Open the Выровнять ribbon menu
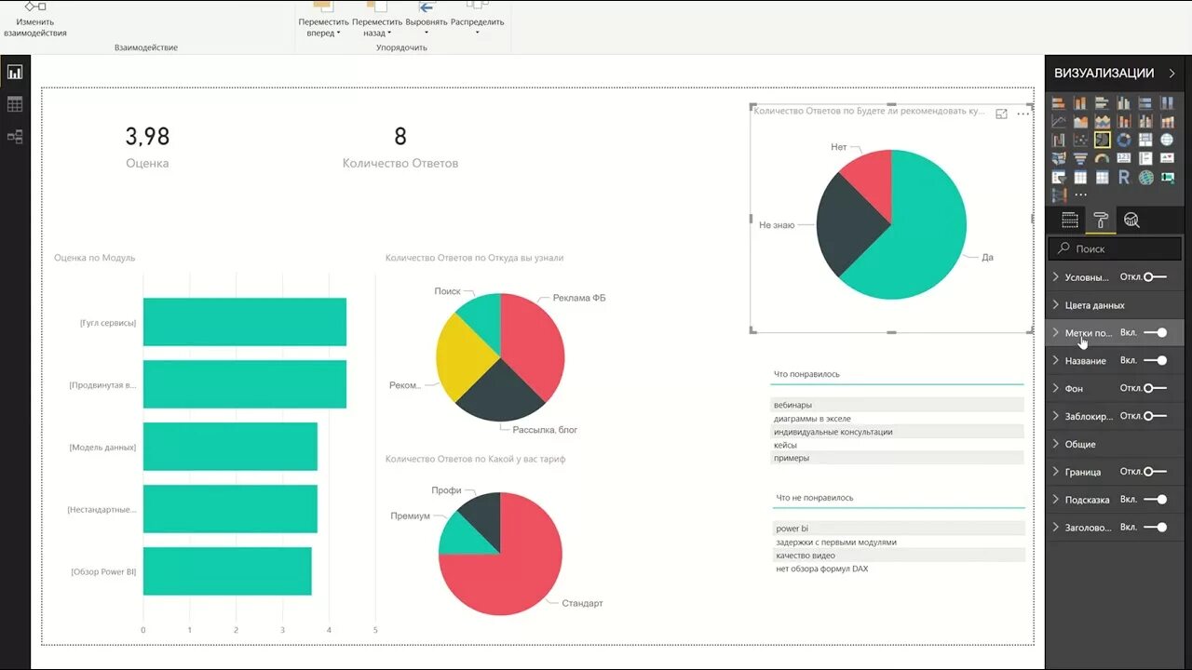This screenshot has height=670, width=1192. click(427, 19)
